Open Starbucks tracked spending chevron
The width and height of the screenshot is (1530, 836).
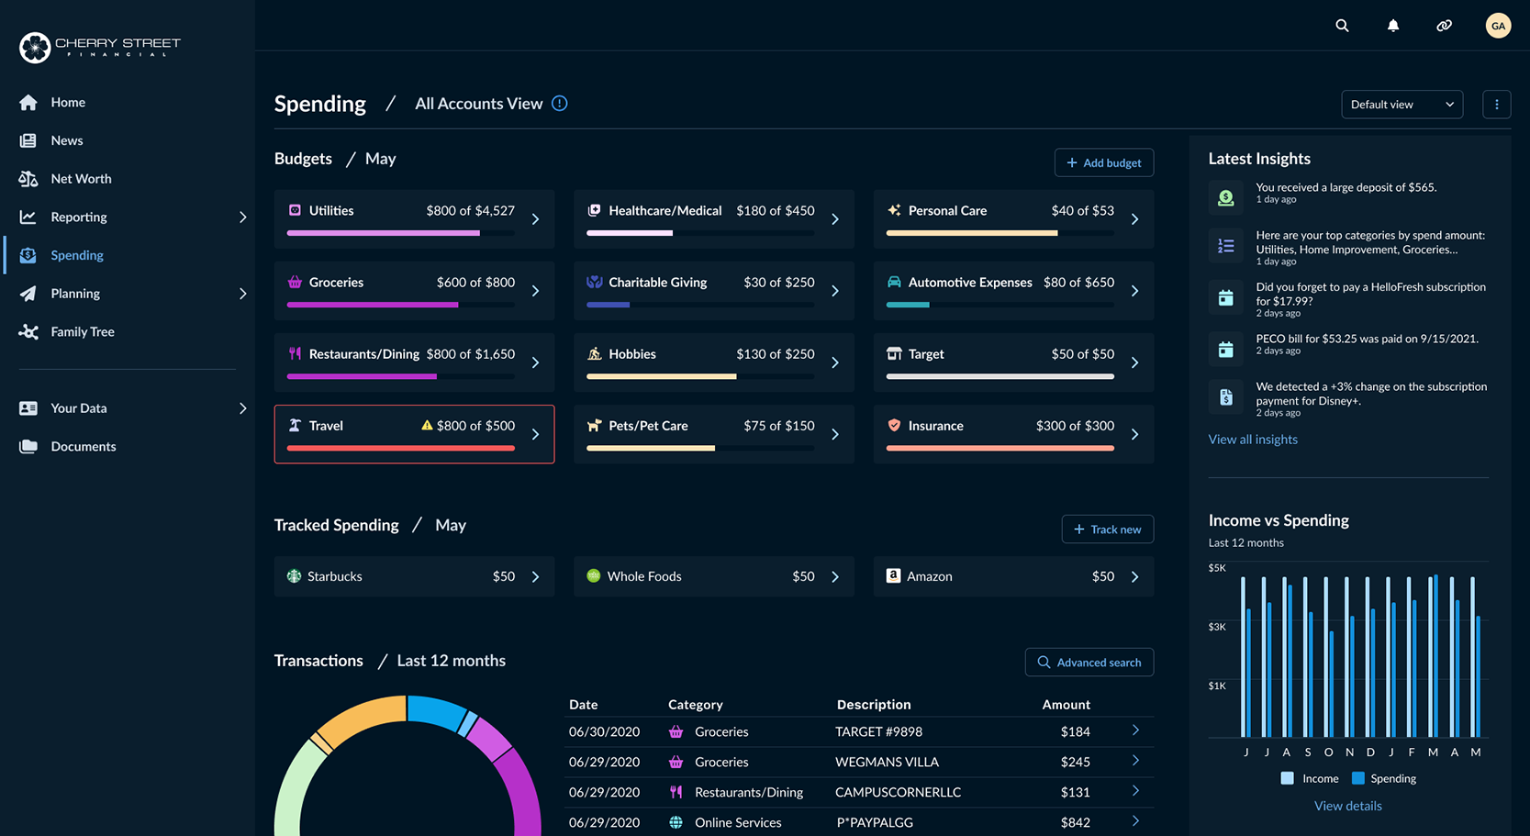[x=536, y=577]
